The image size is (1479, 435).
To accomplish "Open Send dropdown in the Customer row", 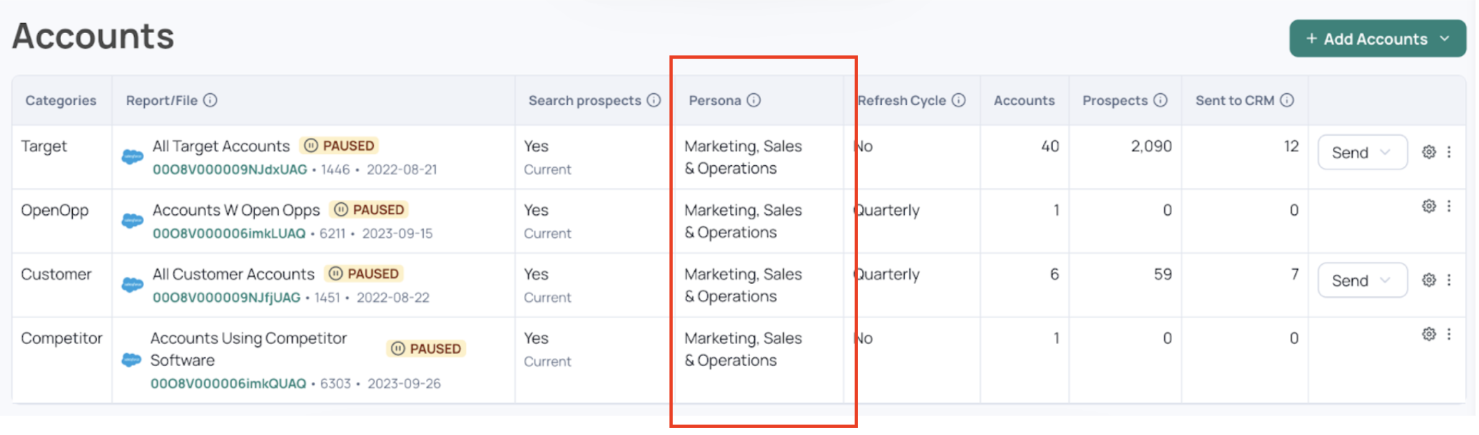I will [x=1362, y=281].
